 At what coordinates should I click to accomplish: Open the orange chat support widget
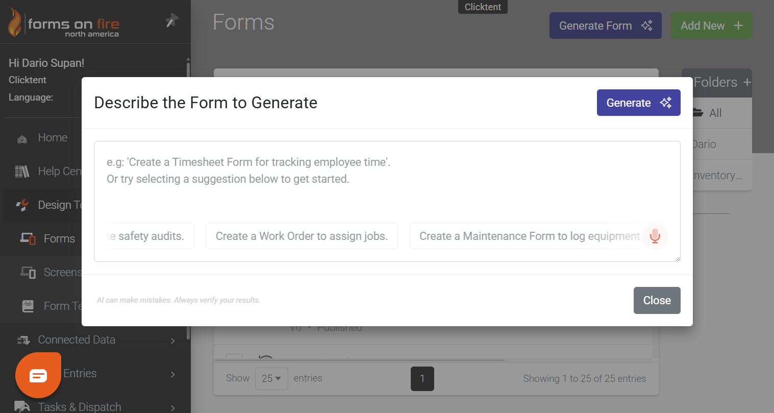pos(38,375)
